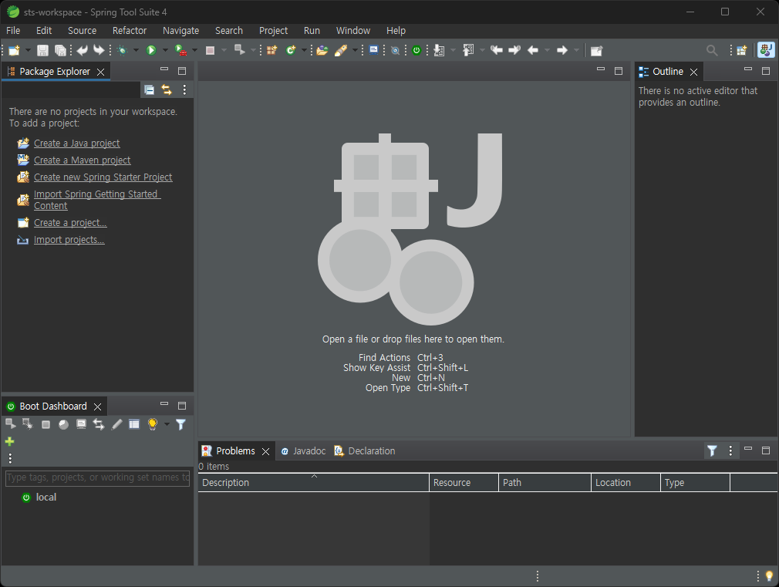The height and width of the screenshot is (587, 779).
Task: Open the Refactor menu
Action: (129, 30)
